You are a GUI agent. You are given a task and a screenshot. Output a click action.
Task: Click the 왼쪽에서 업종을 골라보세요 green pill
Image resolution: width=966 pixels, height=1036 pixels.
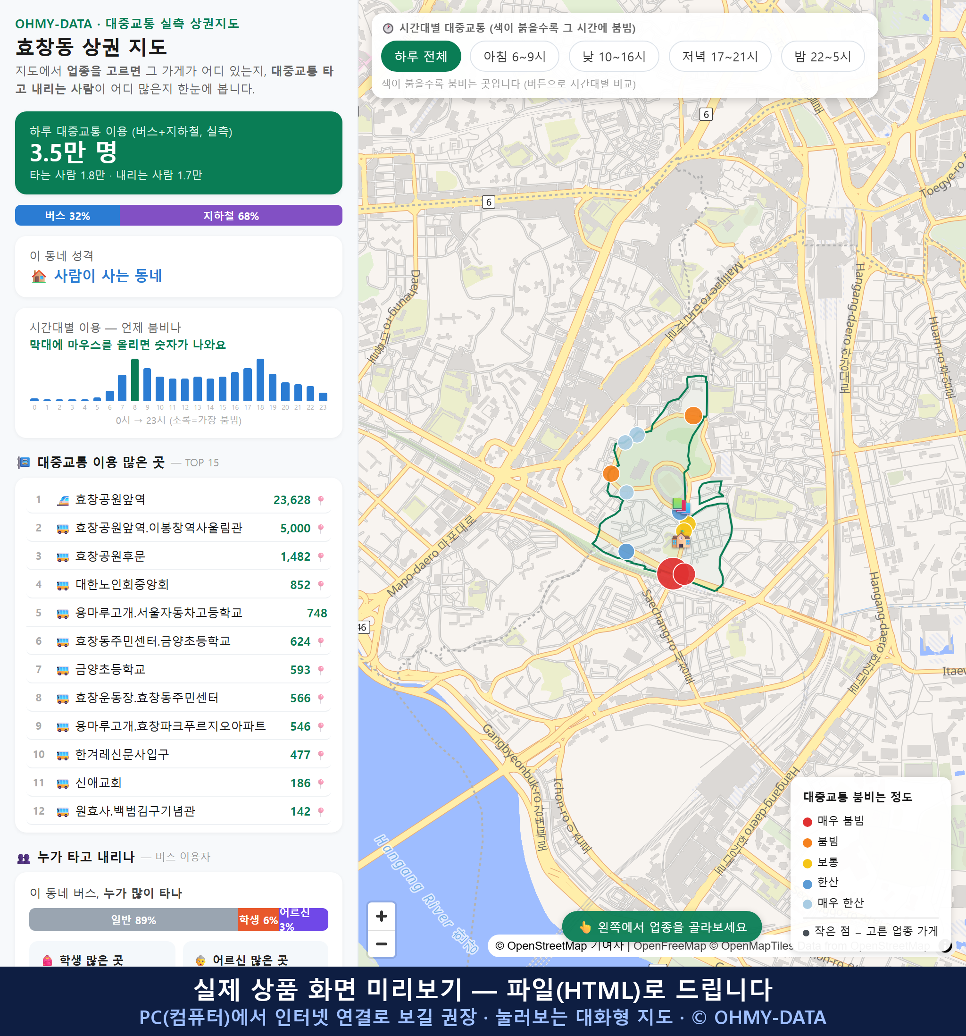[662, 927]
